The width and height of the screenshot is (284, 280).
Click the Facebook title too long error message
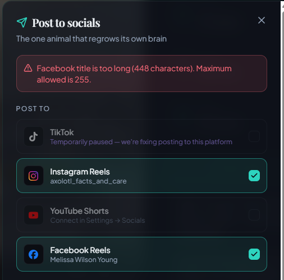point(134,74)
